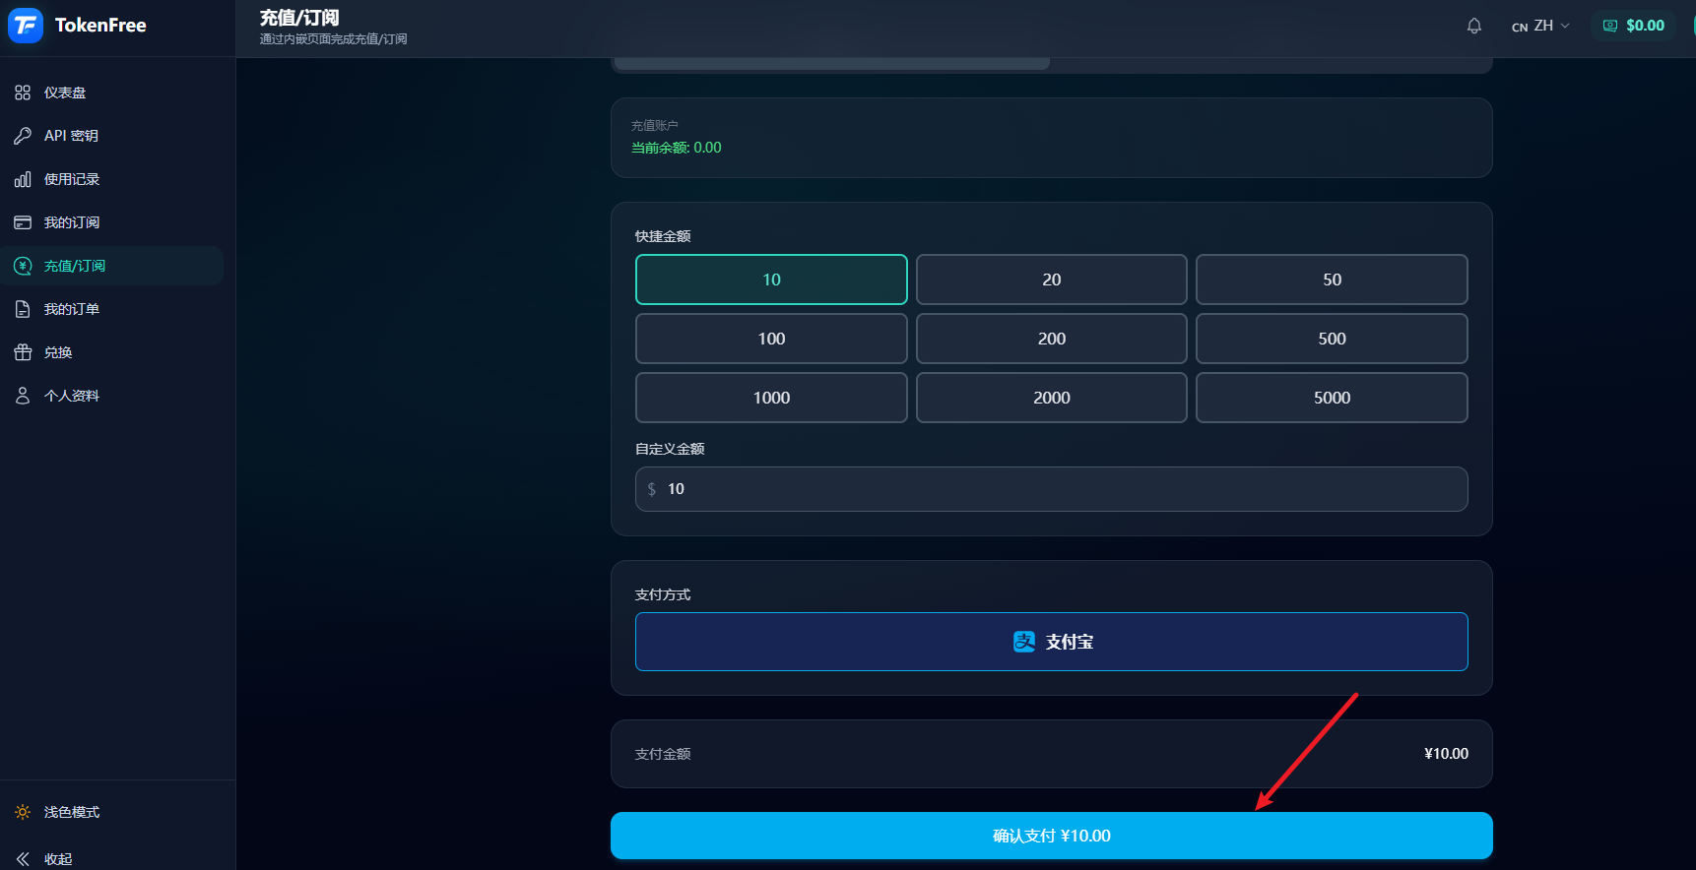Click the usage records chart icon

click(x=23, y=179)
